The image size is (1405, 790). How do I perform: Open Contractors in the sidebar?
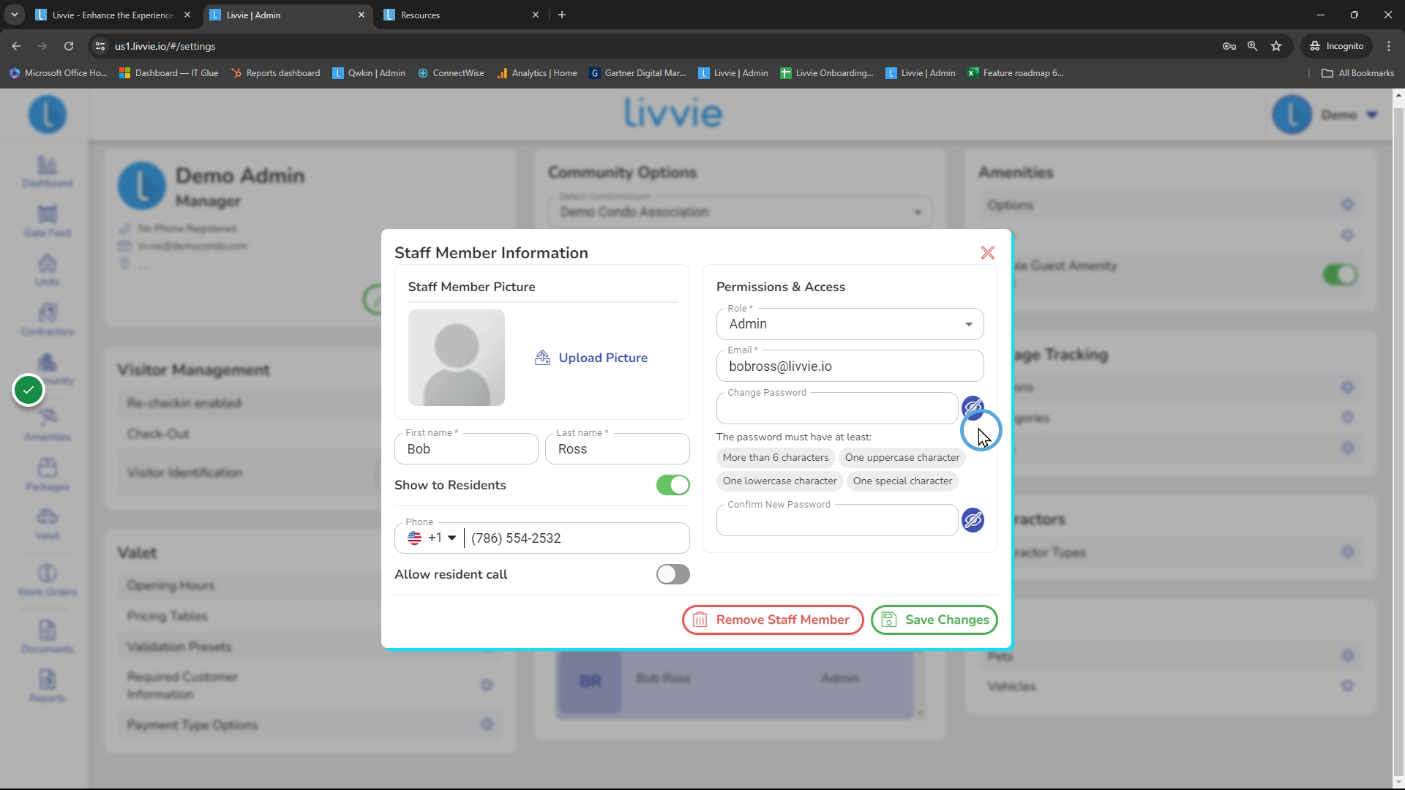pos(47,320)
